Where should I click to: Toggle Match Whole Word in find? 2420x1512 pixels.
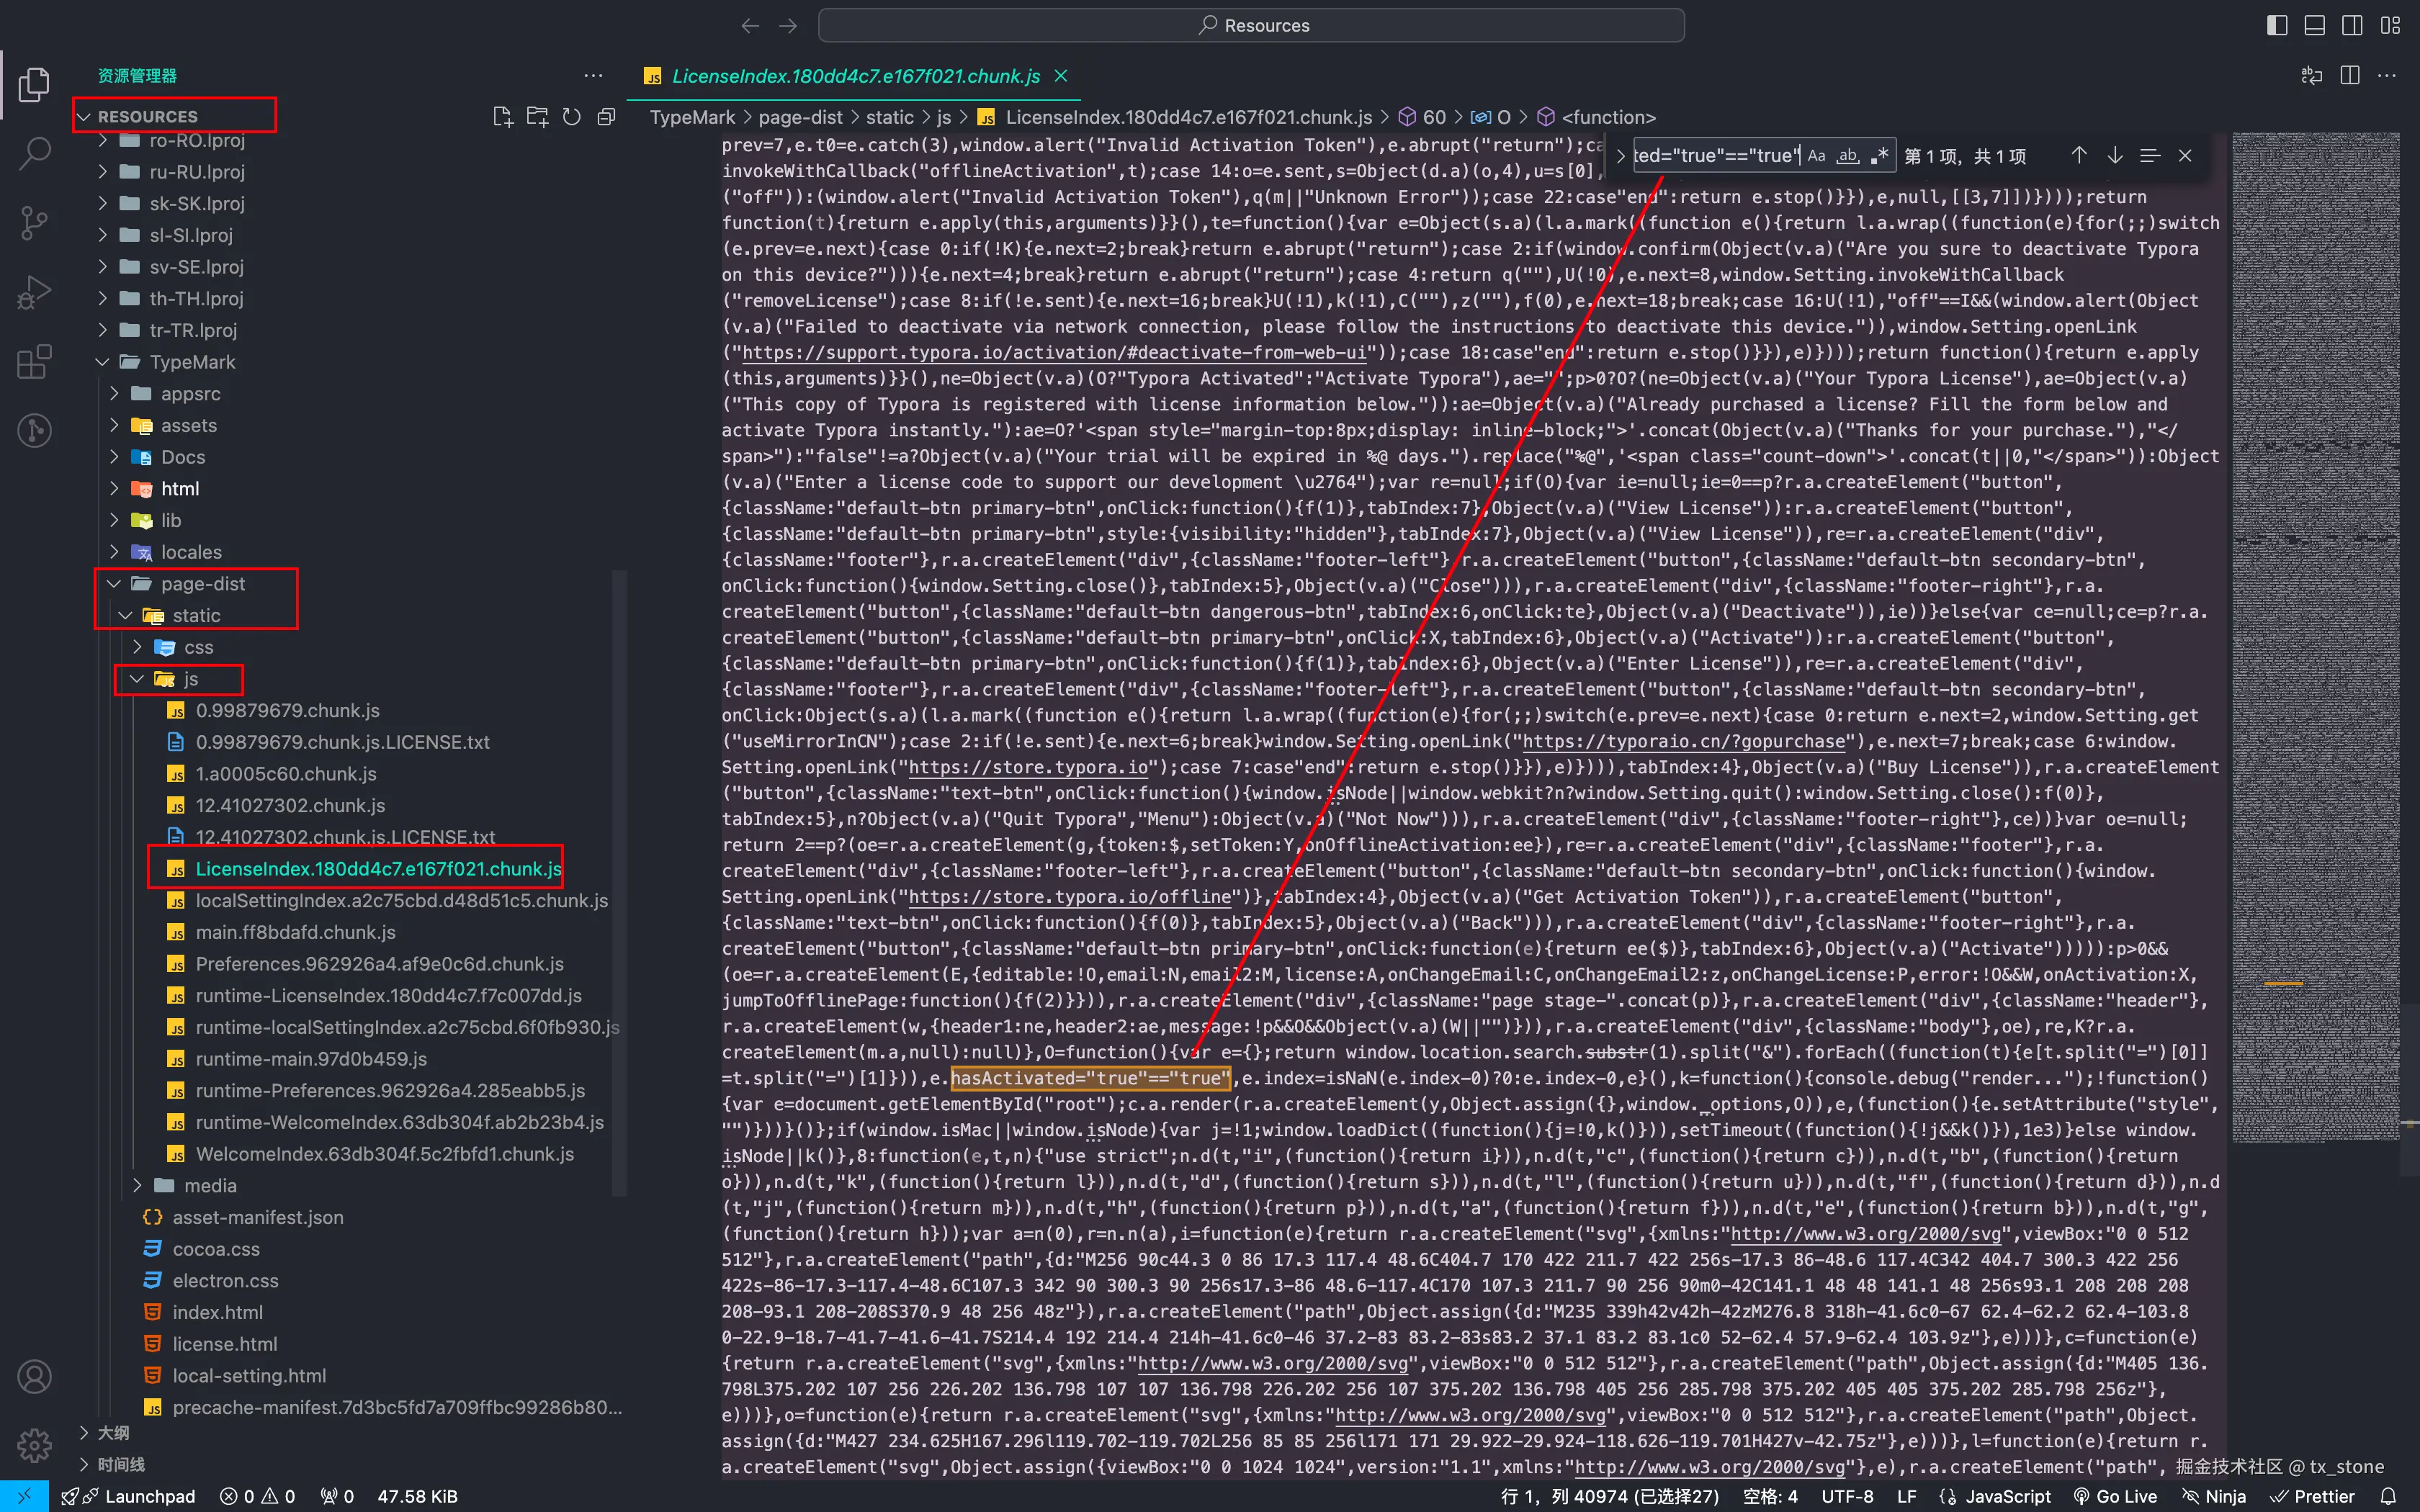pyautogui.click(x=1848, y=156)
